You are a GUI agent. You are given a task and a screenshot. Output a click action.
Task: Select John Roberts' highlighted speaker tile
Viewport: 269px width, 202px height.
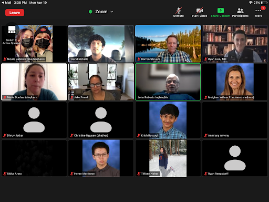coord(168,82)
